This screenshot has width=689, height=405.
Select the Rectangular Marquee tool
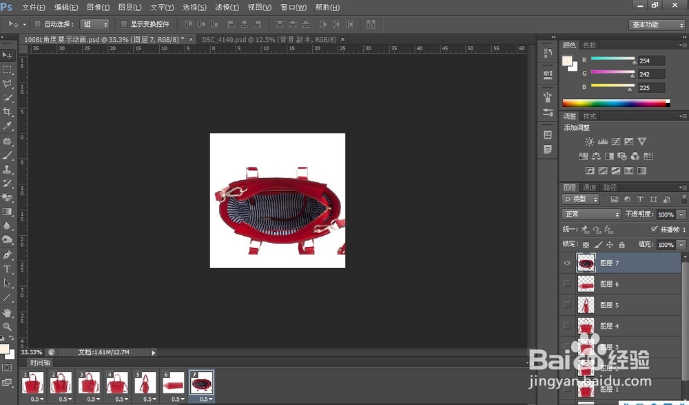pyautogui.click(x=8, y=69)
